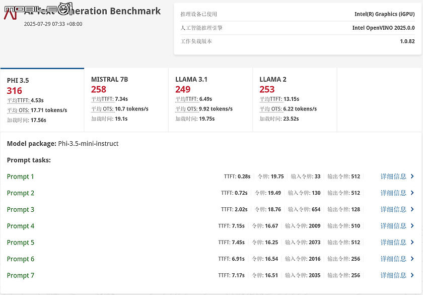Click the Prompt 2 task title
423x295 pixels.
click(21, 193)
